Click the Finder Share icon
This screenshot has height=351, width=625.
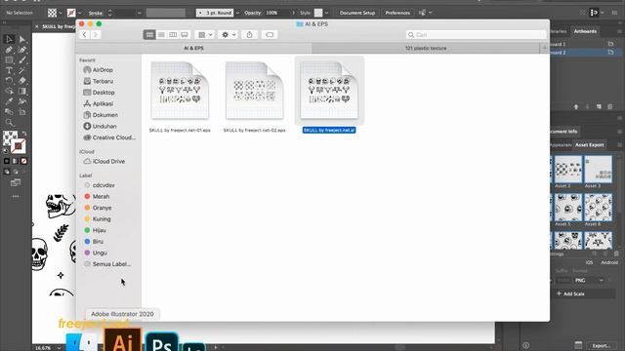(x=250, y=35)
